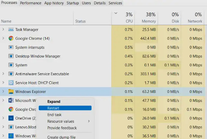Image resolution: width=207 pixels, height=139 pixels.
Task: Open the Startup tab
Action: 72,3
